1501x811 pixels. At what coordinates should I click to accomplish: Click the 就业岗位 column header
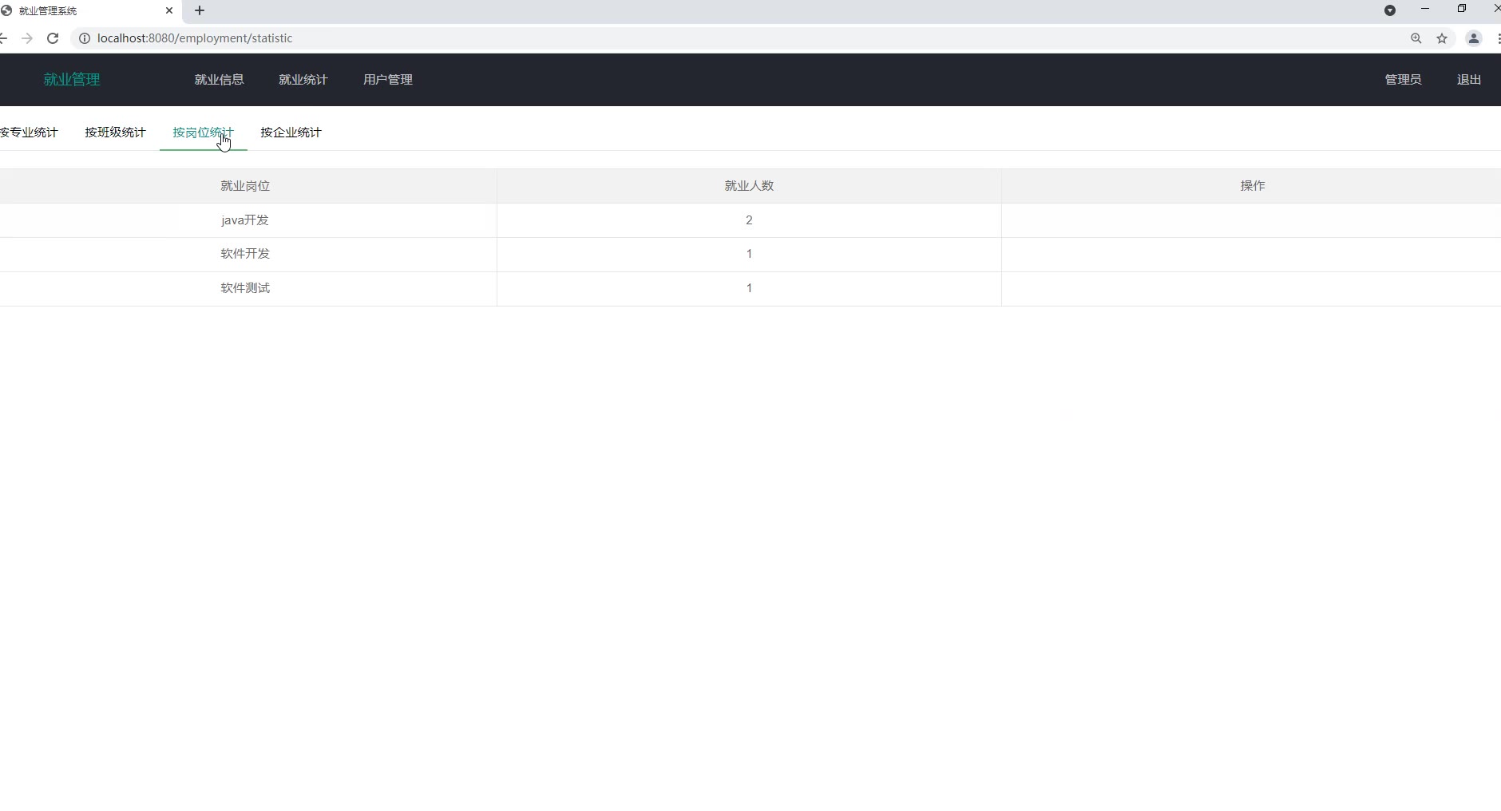(x=245, y=186)
